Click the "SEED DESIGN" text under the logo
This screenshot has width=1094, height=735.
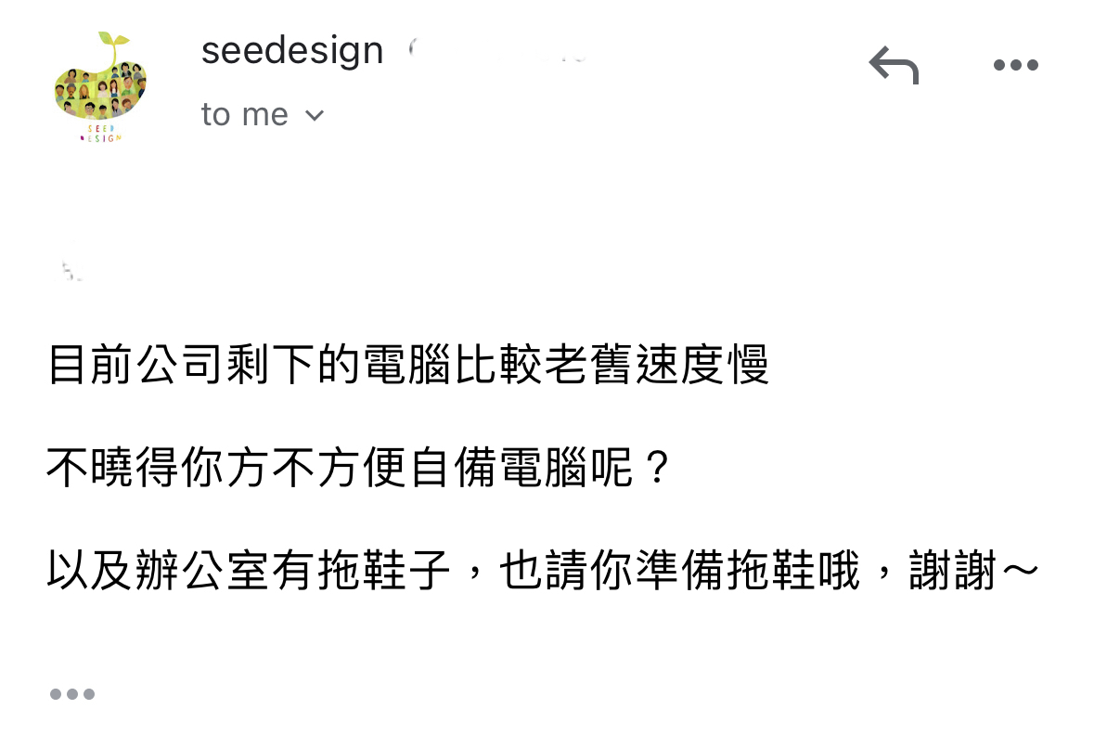(x=102, y=133)
